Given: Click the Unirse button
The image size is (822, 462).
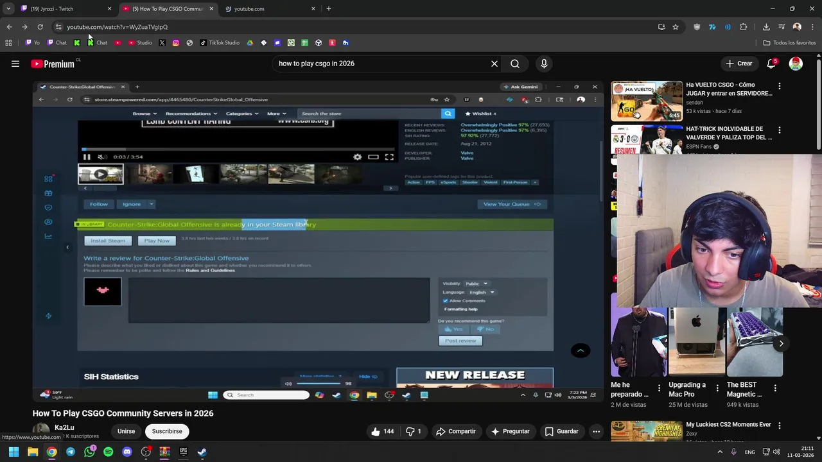Looking at the screenshot, I should pyautogui.click(x=126, y=431).
